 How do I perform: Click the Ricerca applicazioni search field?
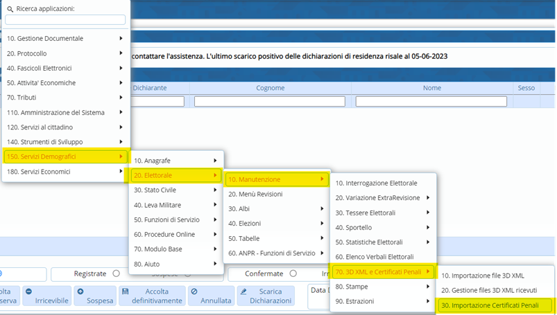tap(65, 20)
